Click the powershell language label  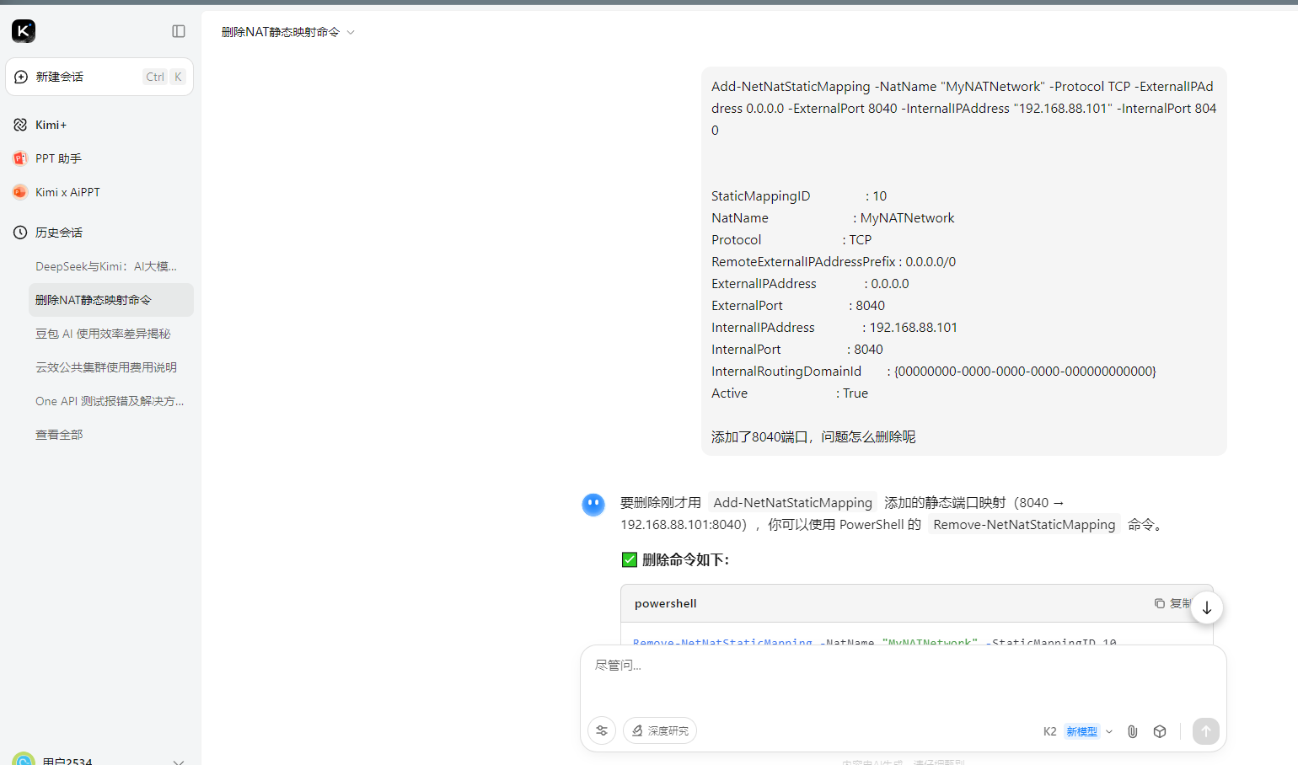point(666,603)
